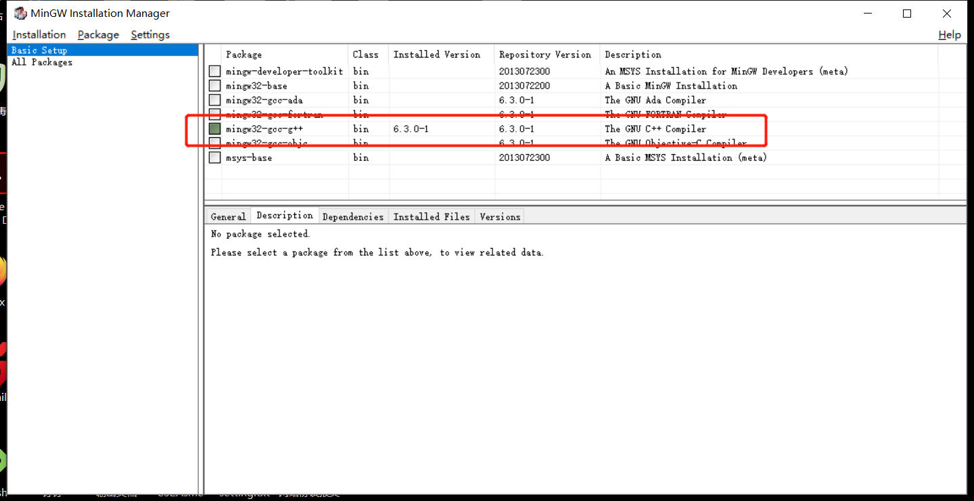974x501 pixels.
Task: Click the 'No package selected.' text
Action: [260, 234]
